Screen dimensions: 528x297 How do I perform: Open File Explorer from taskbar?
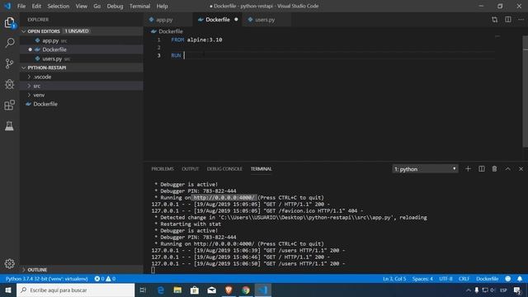pyautogui.click(x=177, y=290)
